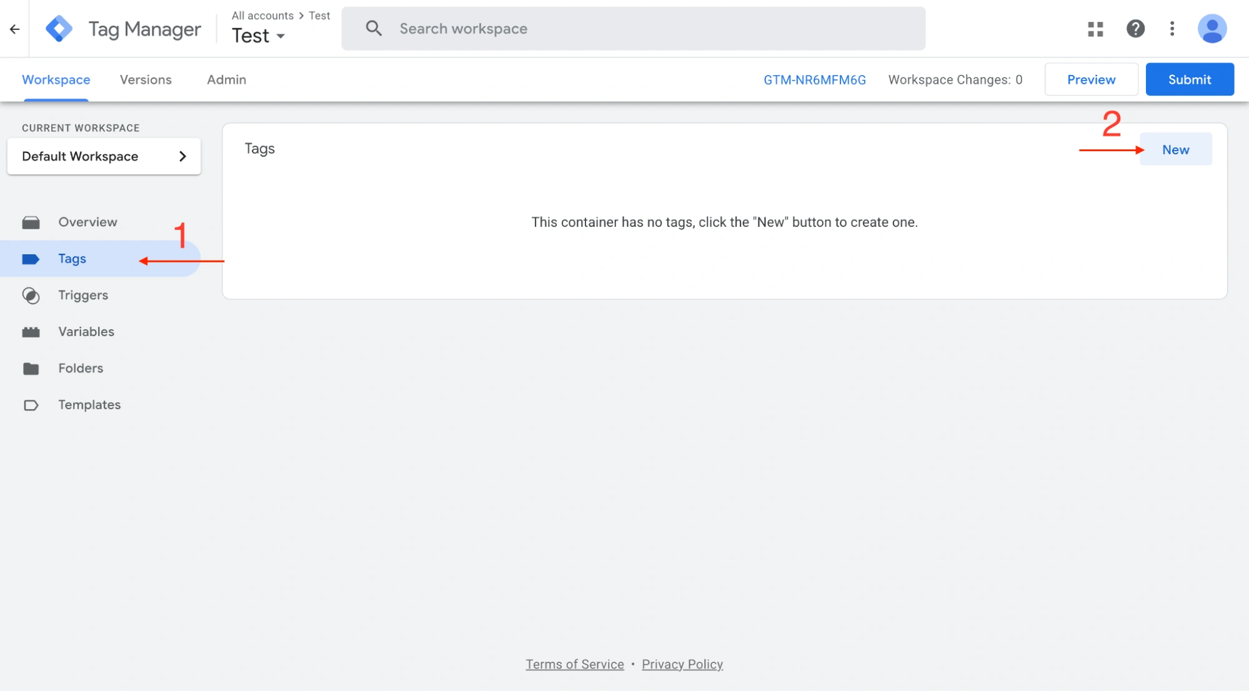1249x691 pixels.
Task: Switch to the Admin tab
Action: pos(226,80)
